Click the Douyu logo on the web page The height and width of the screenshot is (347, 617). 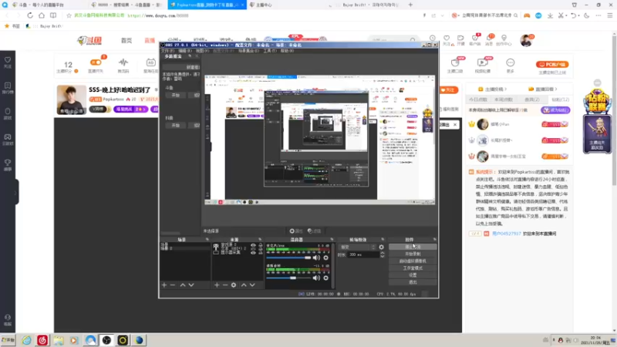(x=89, y=41)
